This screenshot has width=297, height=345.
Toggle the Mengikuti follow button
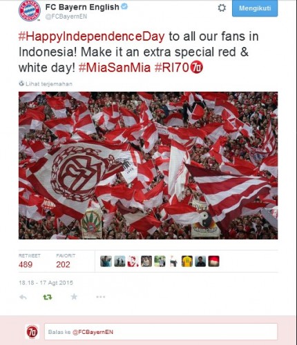click(x=255, y=8)
